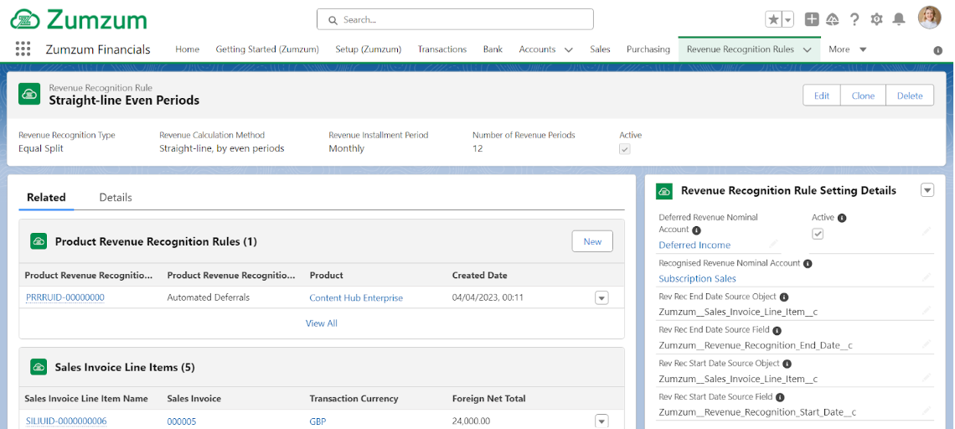
Task: Toggle the Active checkbox in record highlights
Action: [x=625, y=148]
